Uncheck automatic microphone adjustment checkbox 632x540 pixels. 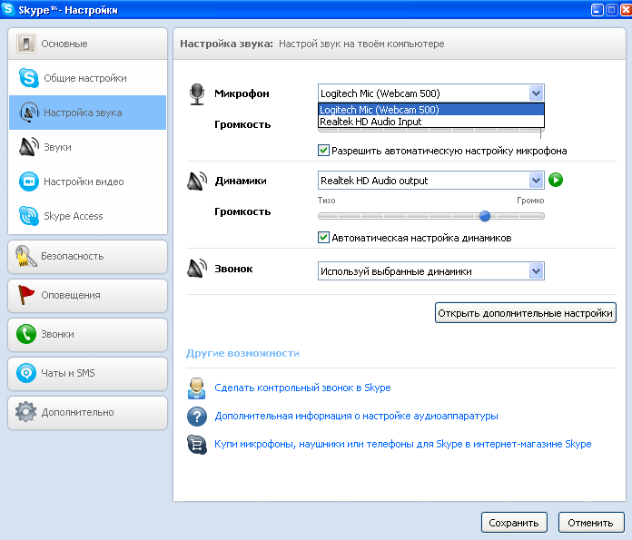click(x=323, y=151)
